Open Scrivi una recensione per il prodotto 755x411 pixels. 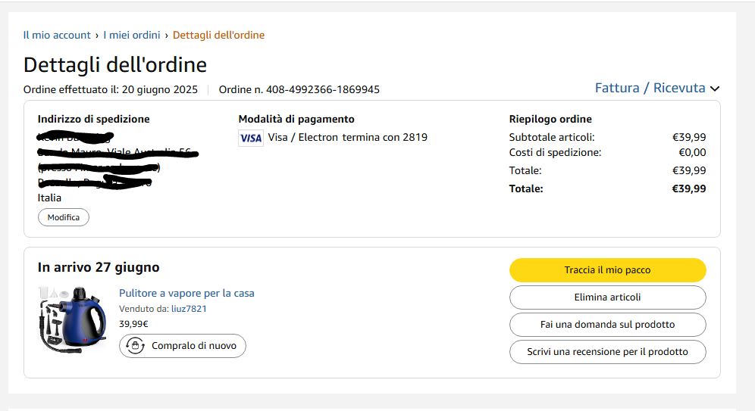click(x=607, y=352)
